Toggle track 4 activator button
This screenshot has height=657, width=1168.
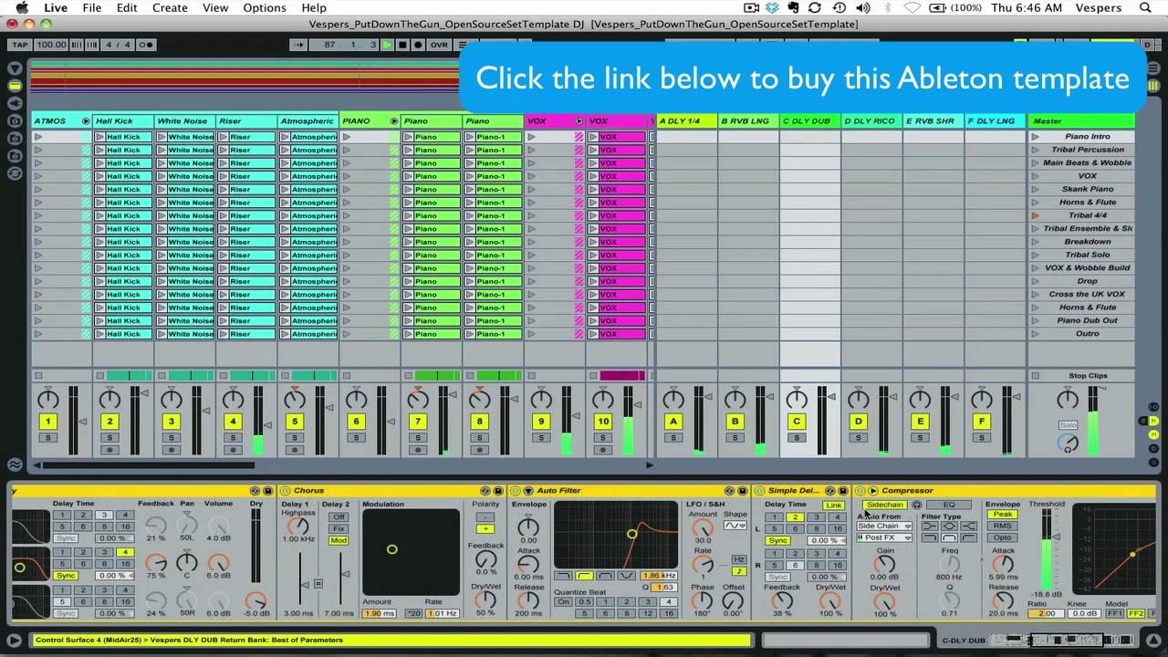(x=233, y=422)
